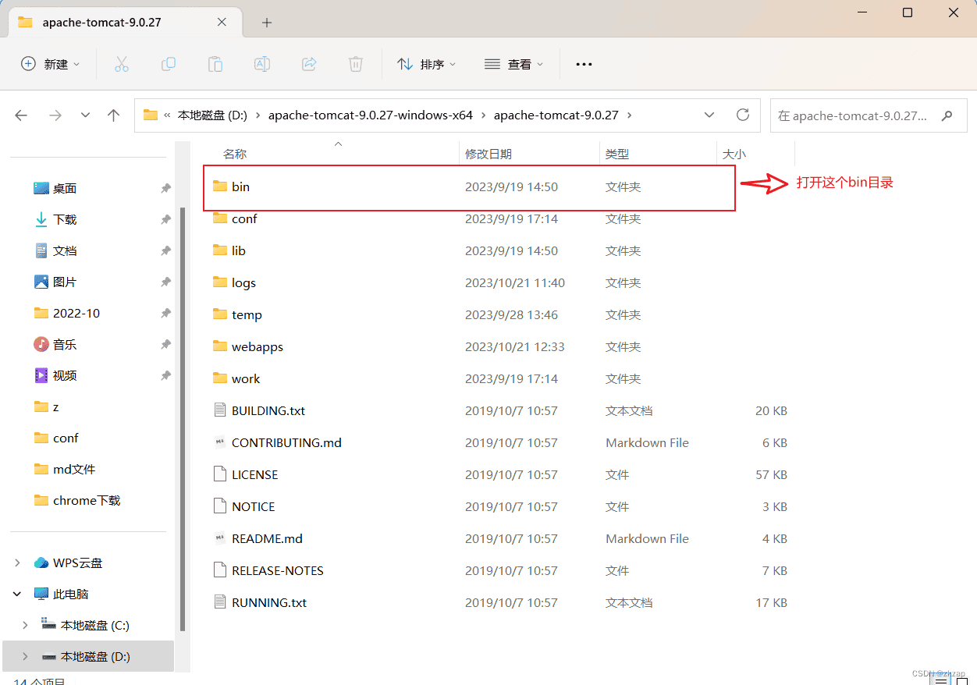Click the breadcrumb overflow chevron «
977x685 pixels.
[167, 115]
